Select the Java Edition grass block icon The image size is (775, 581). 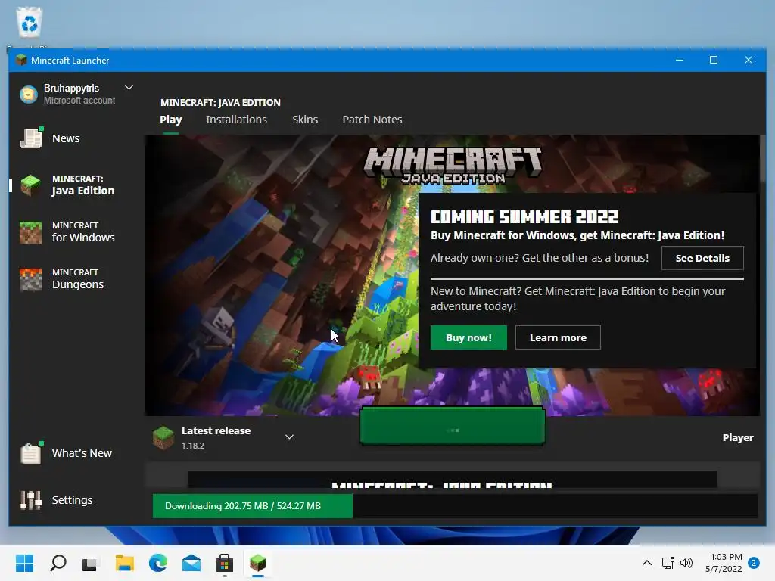[30, 185]
